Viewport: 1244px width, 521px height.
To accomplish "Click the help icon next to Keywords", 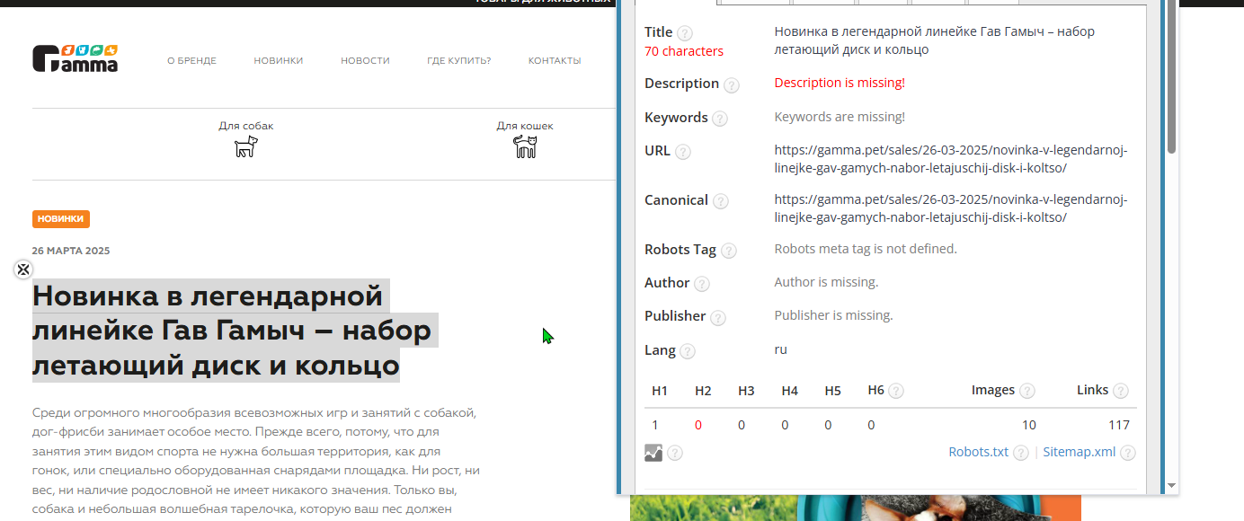I will (720, 119).
